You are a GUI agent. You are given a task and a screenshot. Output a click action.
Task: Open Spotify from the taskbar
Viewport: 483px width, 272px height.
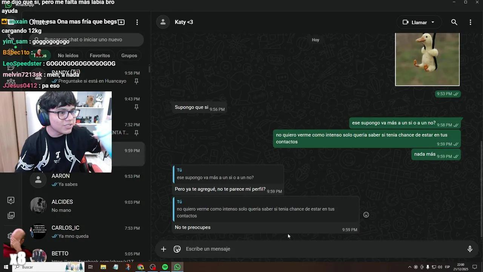(165, 267)
